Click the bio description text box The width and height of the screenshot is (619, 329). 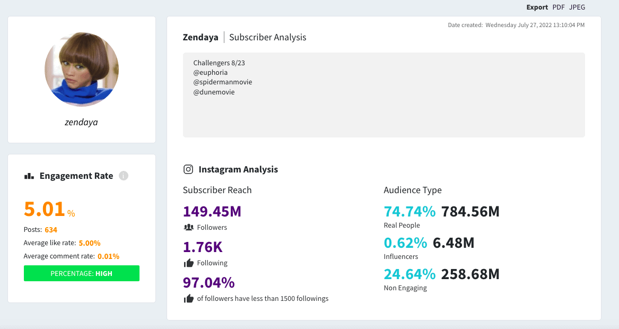pos(383,95)
